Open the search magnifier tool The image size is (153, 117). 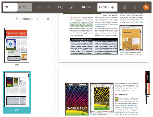tap(60, 7)
